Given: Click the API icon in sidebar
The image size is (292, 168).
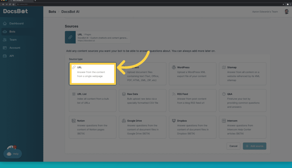Looking at the screenshot, I should tap(5, 56).
